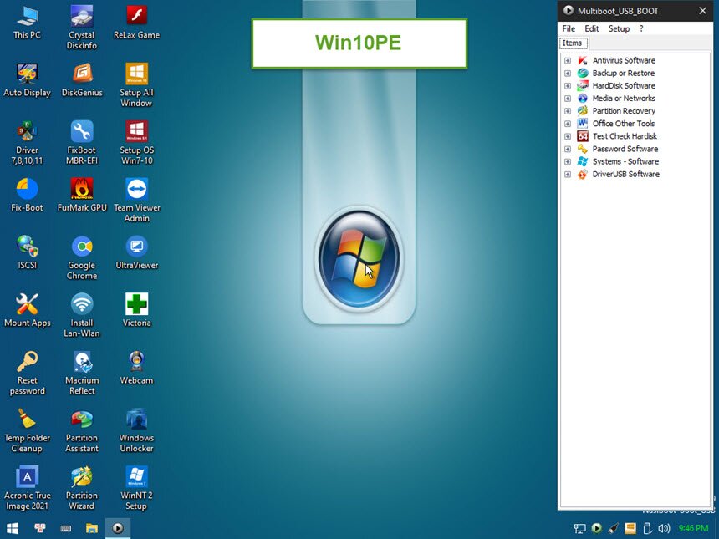
Task: Open Acronic True Image 2021 icon
Action: point(27,489)
